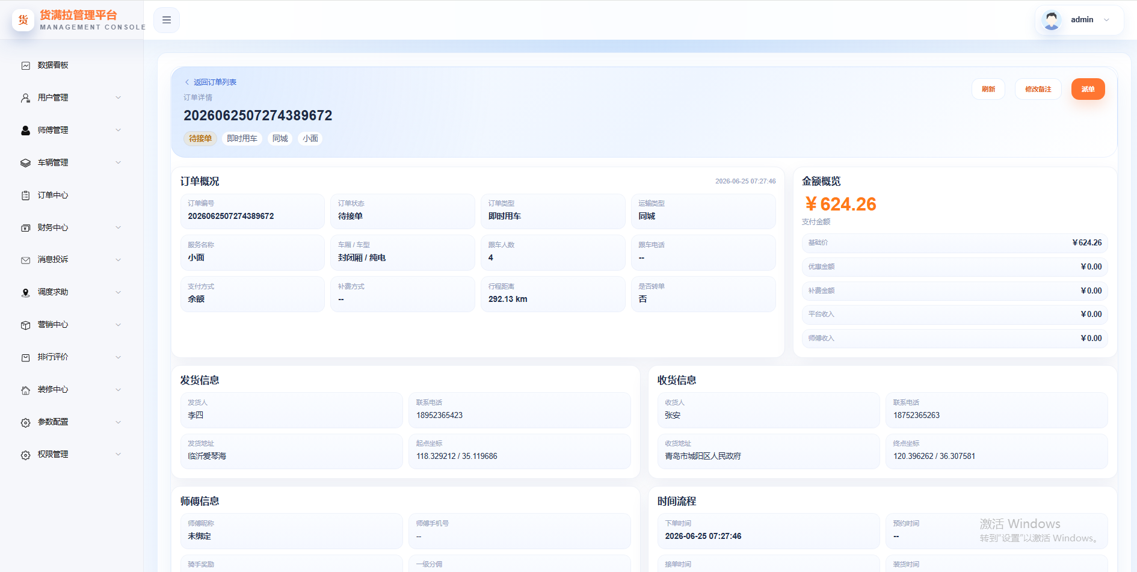Image resolution: width=1137 pixels, height=572 pixels.
Task: Open the 数据看板 dashboard icon
Action: coord(25,66)
